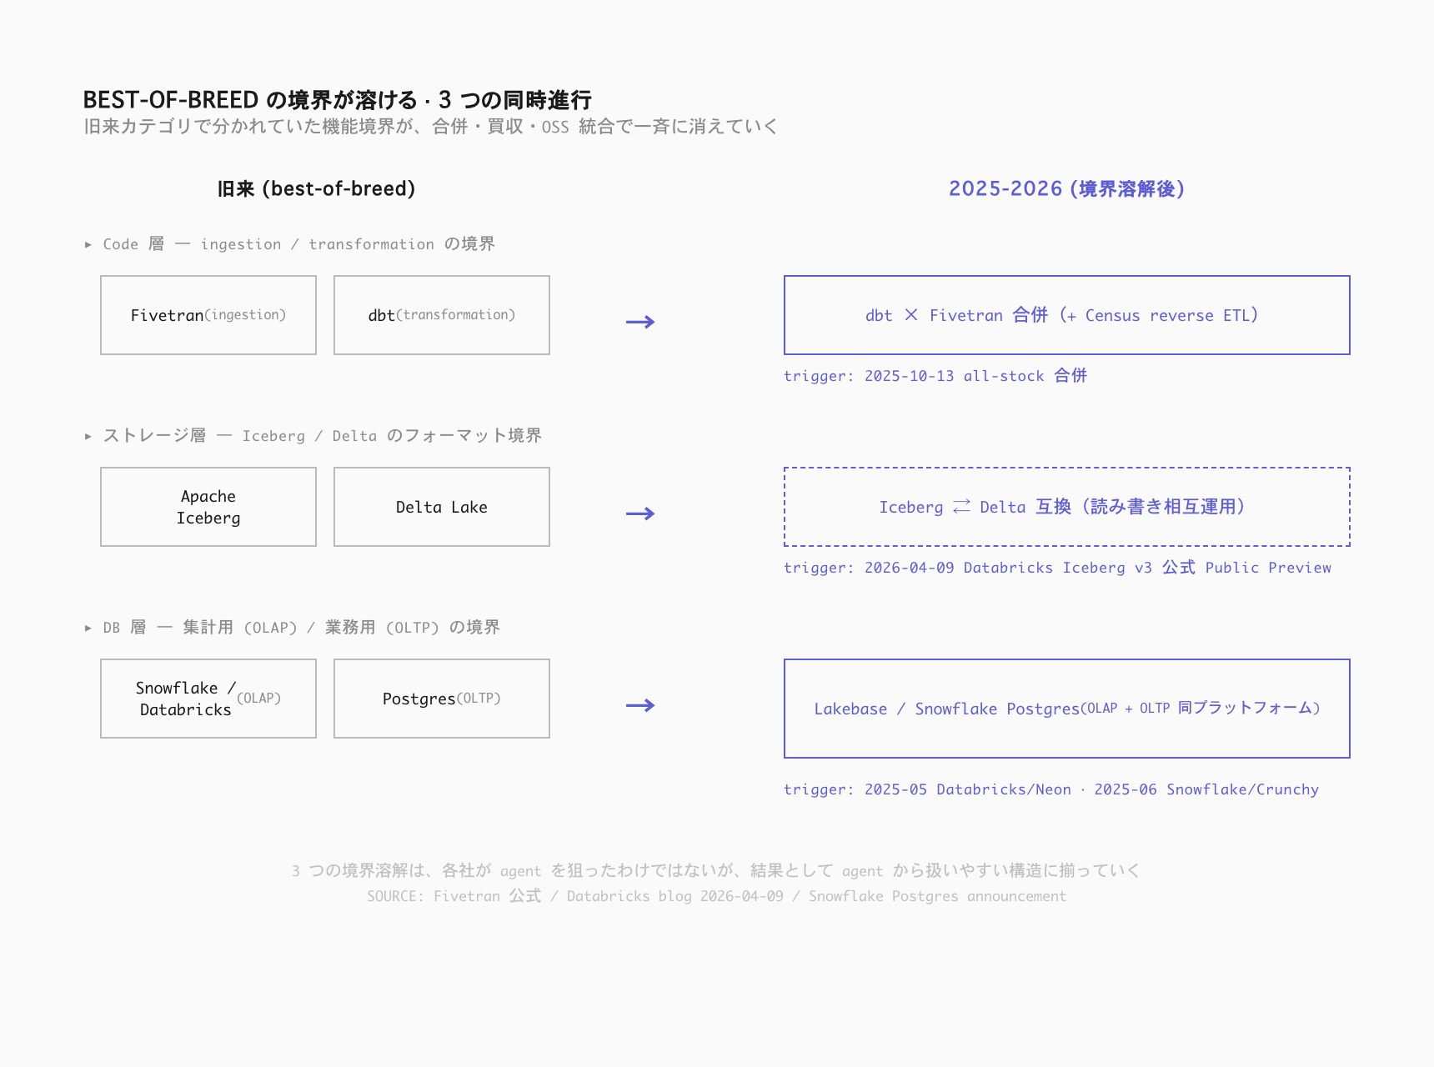The image size is (1434, 1067).
Task: Select the Apache Iceberg box
Action: click(x=208, y=507)
